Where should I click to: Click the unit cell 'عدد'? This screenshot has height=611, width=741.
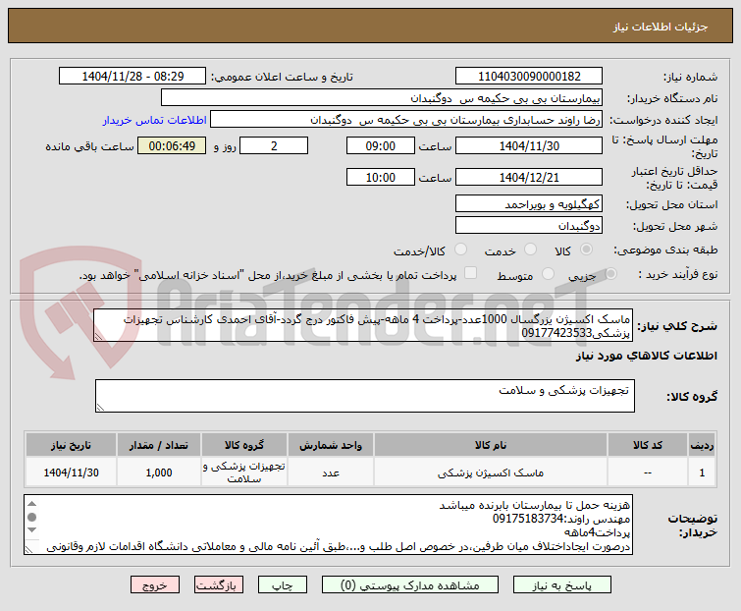(x=331, y=472)
